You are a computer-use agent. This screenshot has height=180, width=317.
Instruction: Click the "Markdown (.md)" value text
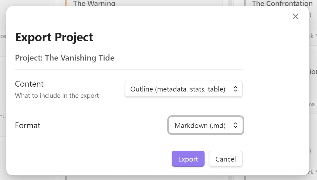point(200,125)
